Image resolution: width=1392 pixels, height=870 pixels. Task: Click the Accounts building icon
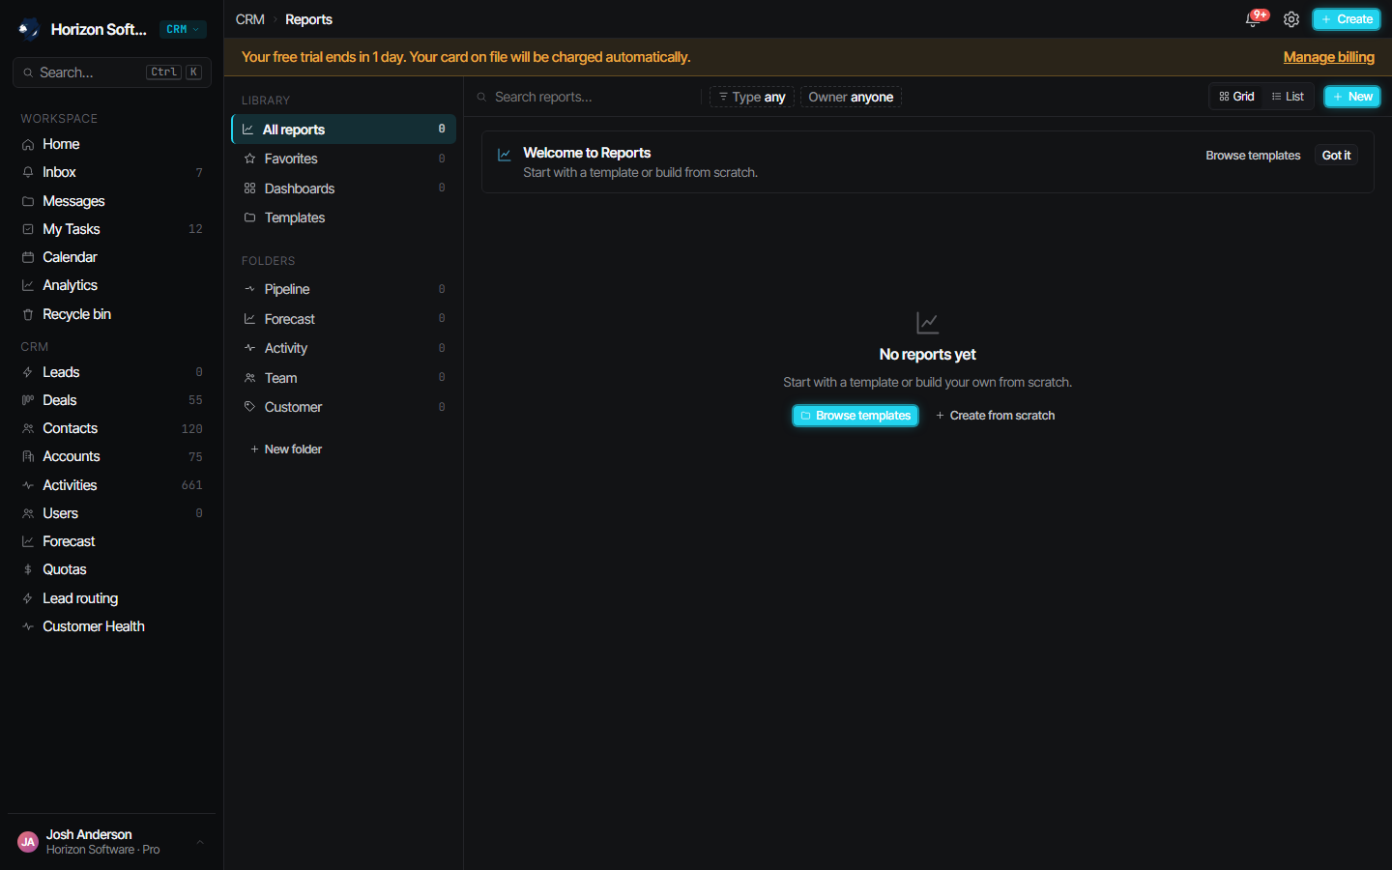tap(28, 456)
